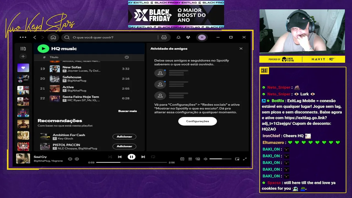Open Ambition For Cash recommendation title
Viewport: 352px width, 198px height.
[69, 135]
